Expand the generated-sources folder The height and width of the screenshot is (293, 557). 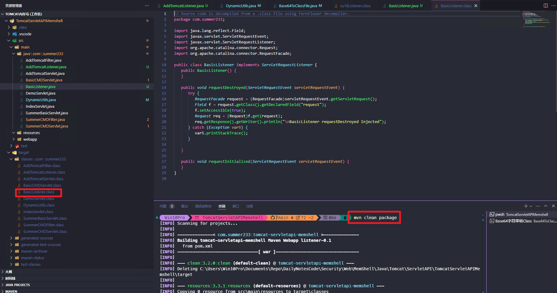click(11, 238)
